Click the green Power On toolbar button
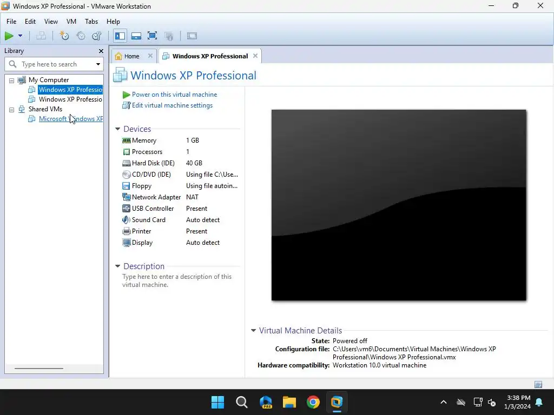Image resolution: width=554 pixels, height=415 pixels. (9, 36)
